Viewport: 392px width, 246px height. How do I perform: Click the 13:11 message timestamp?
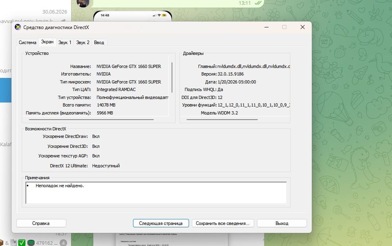pos(245,3)
